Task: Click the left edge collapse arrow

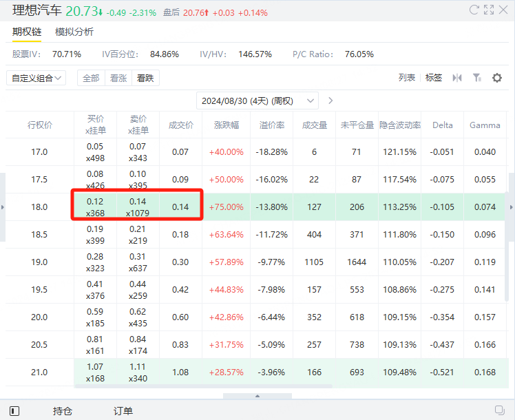Action: [3, 207]
